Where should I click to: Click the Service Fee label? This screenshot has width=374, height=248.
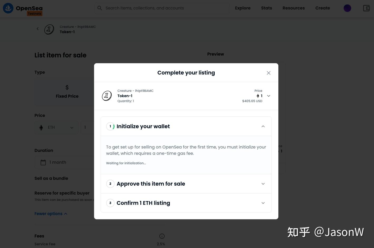[45, 244]
